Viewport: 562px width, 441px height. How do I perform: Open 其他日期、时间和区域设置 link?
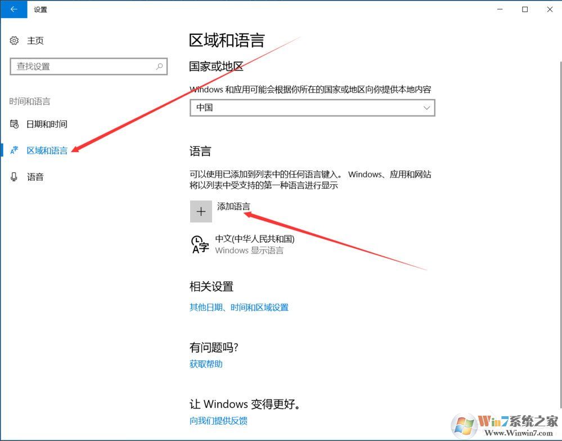[239, 307]
